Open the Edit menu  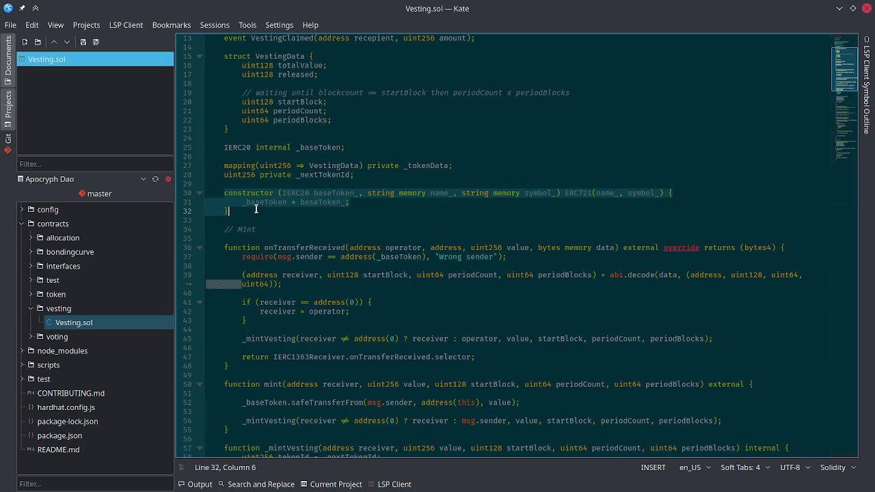(x=32, y=25)
